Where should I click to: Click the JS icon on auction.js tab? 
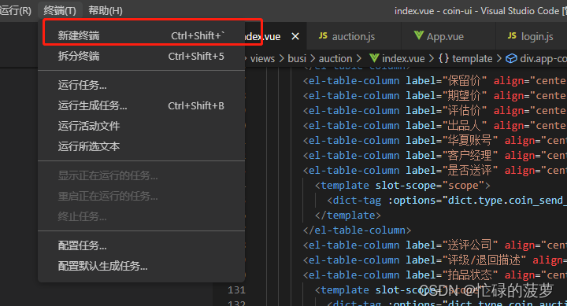click(x=323, y=35)
